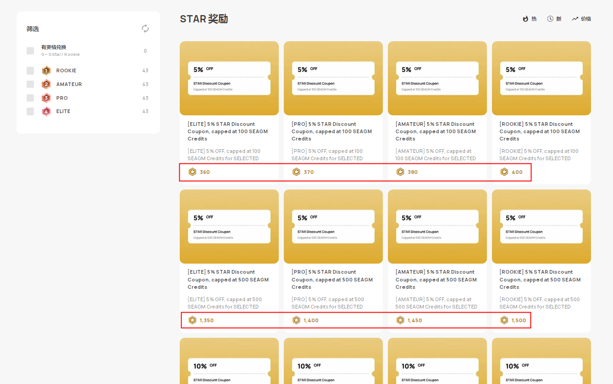613x384 pixels.
Task: Open the PRO 5% coupon capped at 500 thumbnail
Action: pos(333,227)
